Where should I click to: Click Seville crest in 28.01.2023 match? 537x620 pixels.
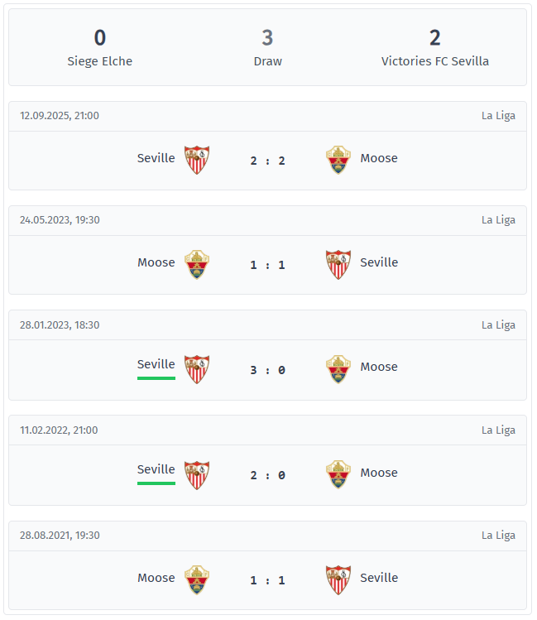[x=197, y=369]
